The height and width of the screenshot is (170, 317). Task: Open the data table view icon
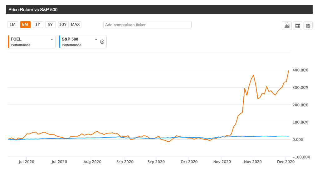(x=298, y=26)
